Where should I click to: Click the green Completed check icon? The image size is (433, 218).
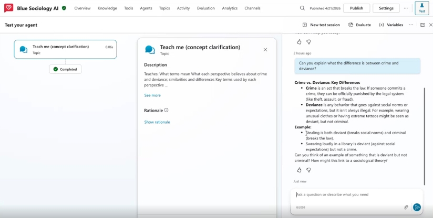pyautogui.click(x=56, y=69)
